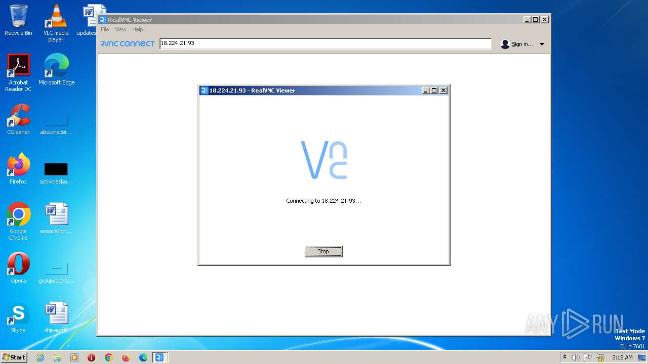The image size is (648, 364).
Task: Select the association... Word document icon
Action: (x=56, y=218)
